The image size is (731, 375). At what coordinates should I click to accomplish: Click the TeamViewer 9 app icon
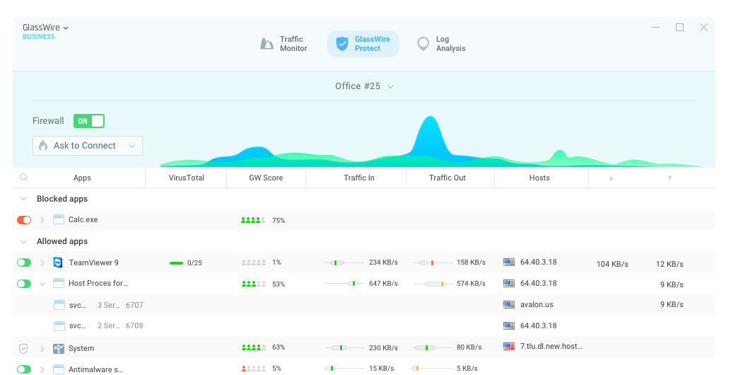coord(58,262)
